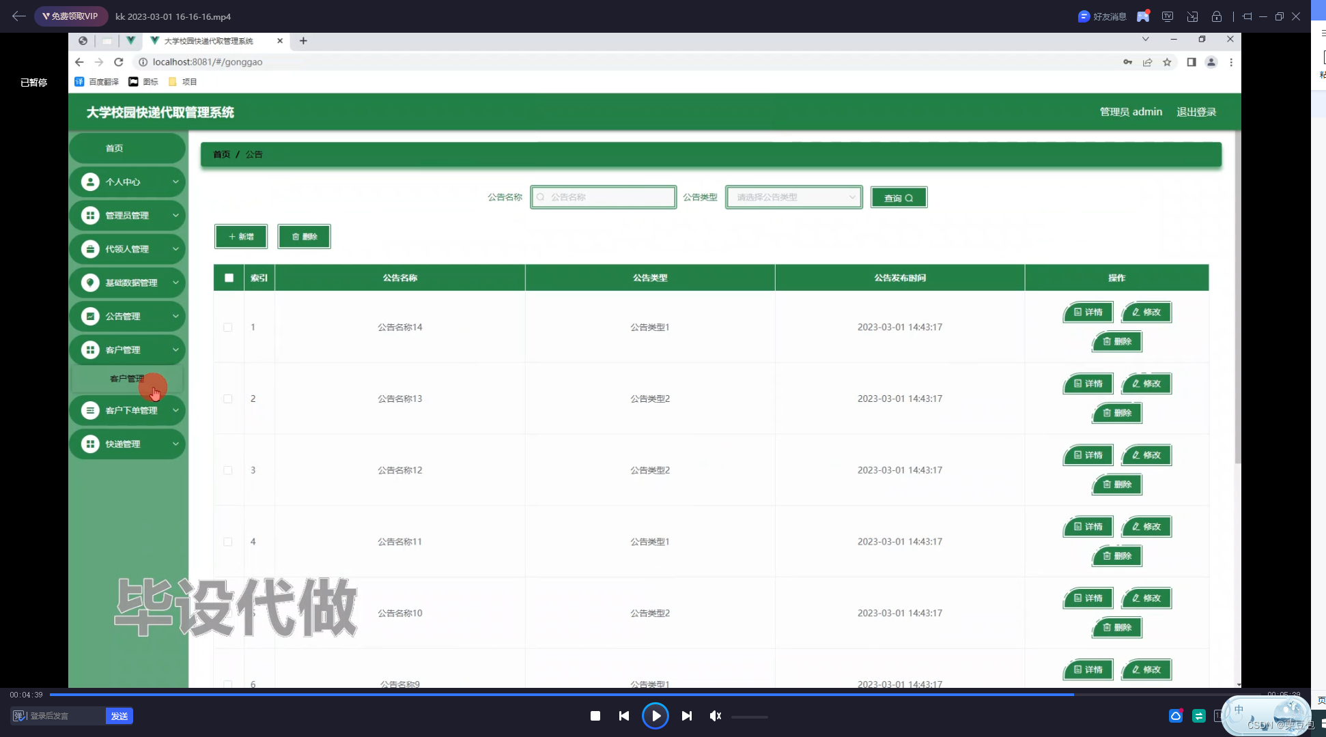Check the checkbox for row 公告名称14

coord(228,328)
